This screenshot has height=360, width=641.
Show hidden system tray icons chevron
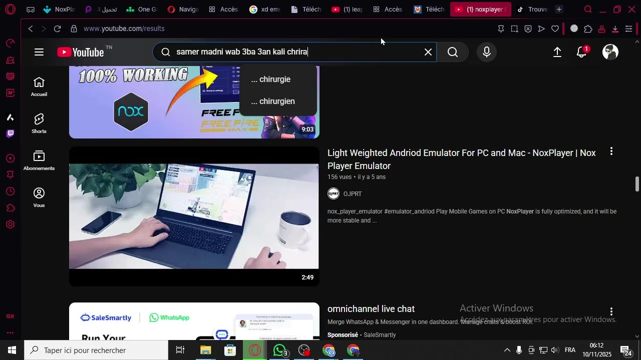tap(507, 350)
